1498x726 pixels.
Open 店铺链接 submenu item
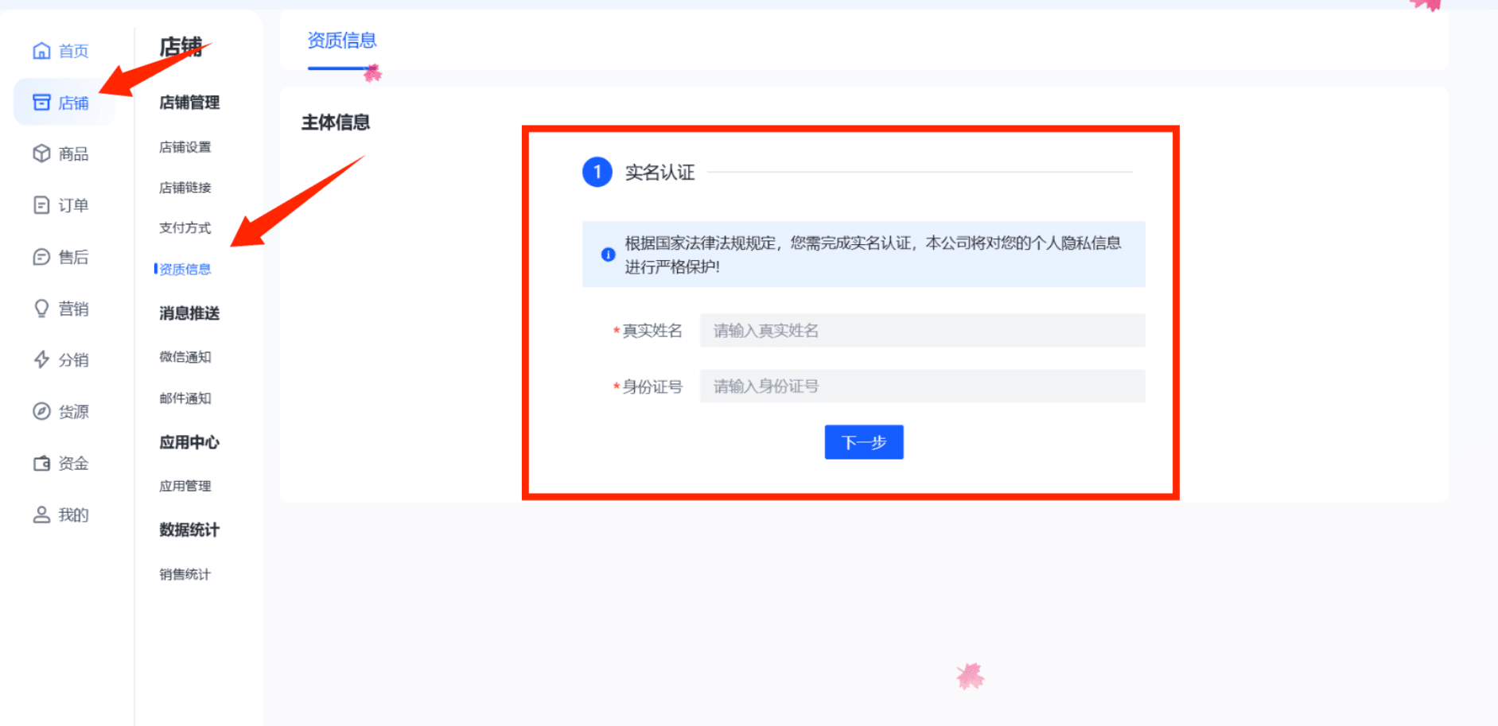pos(185,188)
